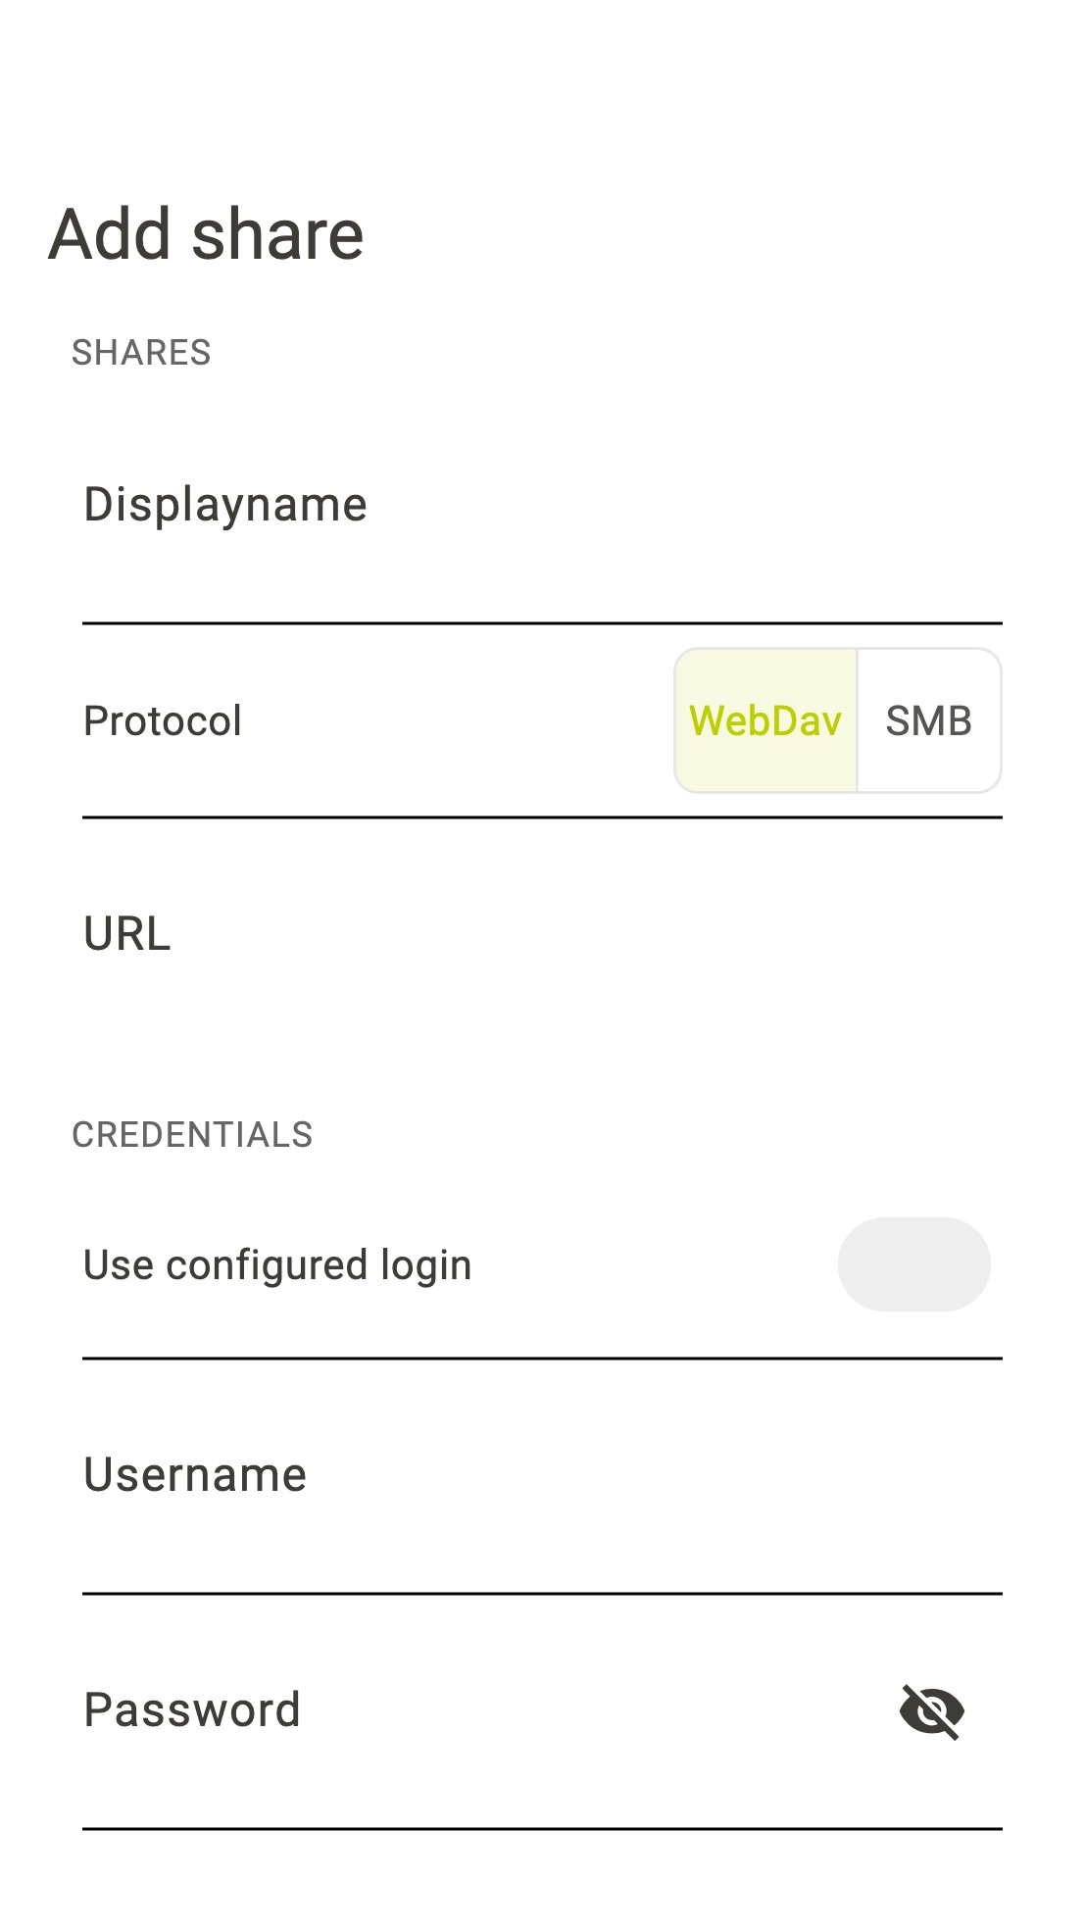
Task: Click the underline beneath the Displayname field
Action: (541, 622)
